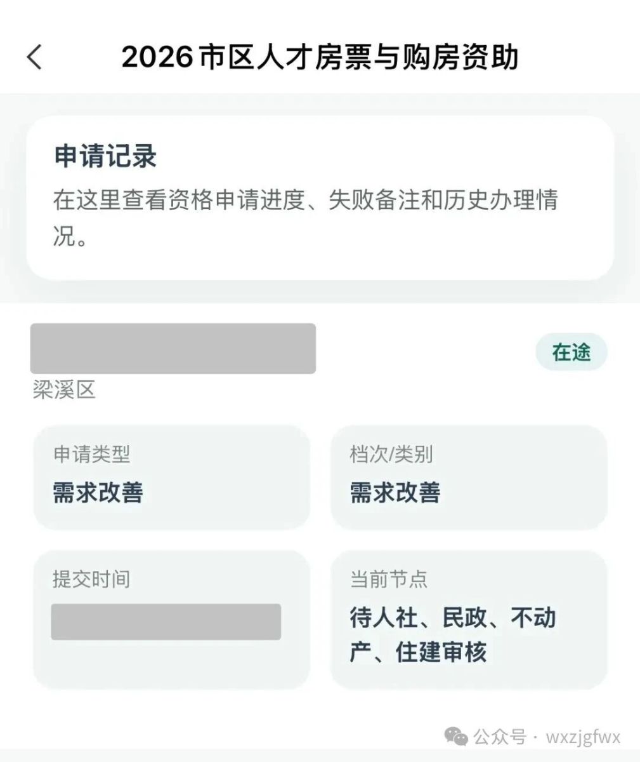Click the 公众号 watermark text

click(500, 737)
